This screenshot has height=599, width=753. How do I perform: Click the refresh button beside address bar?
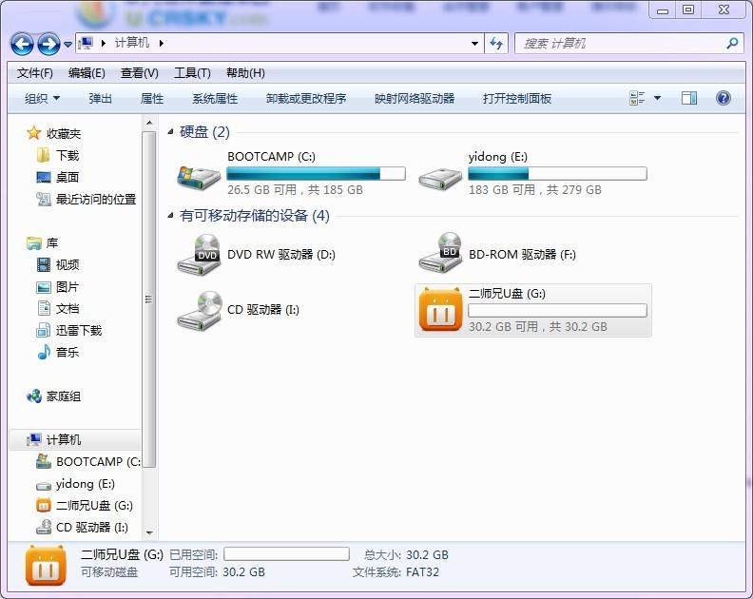pyautogui.click(x=496, y=43)
